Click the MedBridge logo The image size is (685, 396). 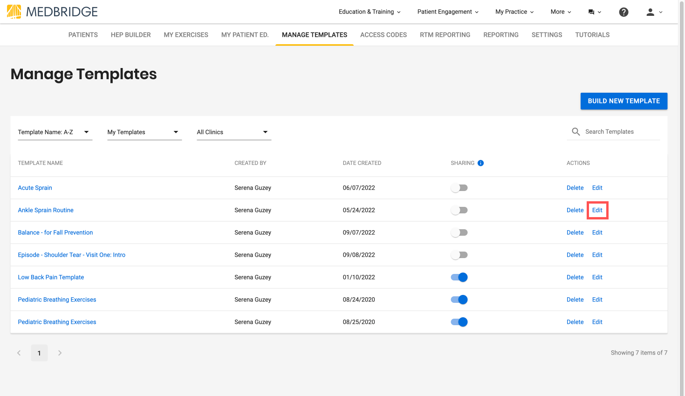point(52,12)
